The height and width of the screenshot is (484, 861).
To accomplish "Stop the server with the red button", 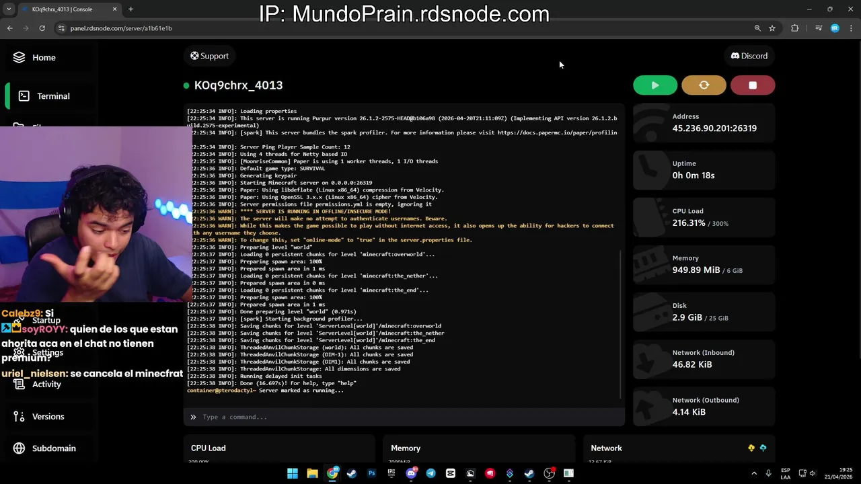I will 753,85.
